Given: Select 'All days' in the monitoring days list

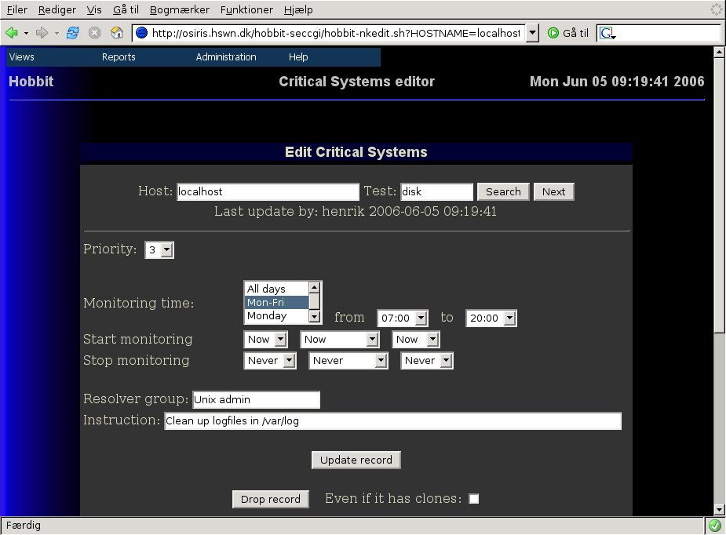Looking at the screenshot, I should tap(275, 289).
